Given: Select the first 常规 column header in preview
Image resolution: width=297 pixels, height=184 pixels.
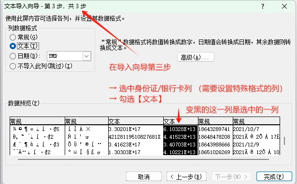Looking at the screenshot, I should pos(37,121).
